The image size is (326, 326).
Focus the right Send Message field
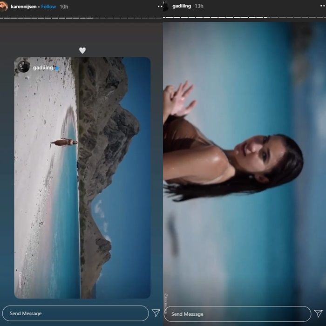[237, 314]
